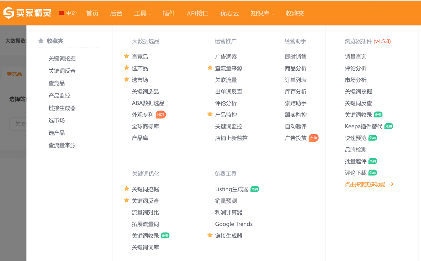Toggle star beside 关键词反查 under 关键词优化
Screen dimensions: 421x261
pos(127,200)
